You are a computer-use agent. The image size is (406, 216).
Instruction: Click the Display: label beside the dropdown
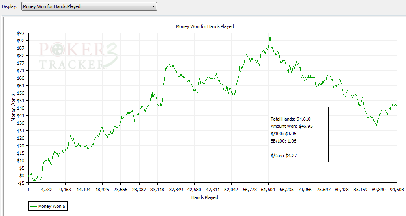pos(10,6)
